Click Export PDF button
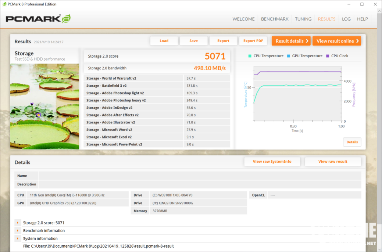This screenshot has height=252, width=382. [x=253, y=41]
